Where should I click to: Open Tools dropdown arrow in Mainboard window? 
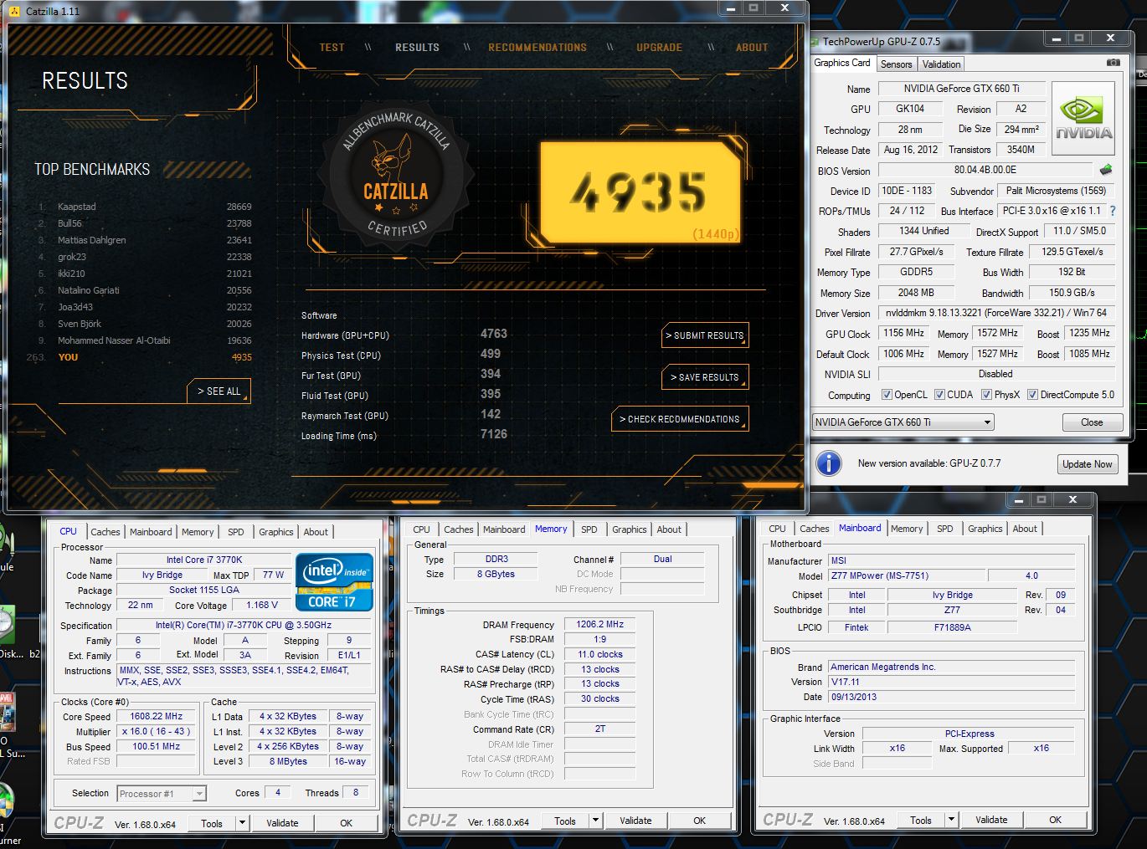(x=951, y=820)
